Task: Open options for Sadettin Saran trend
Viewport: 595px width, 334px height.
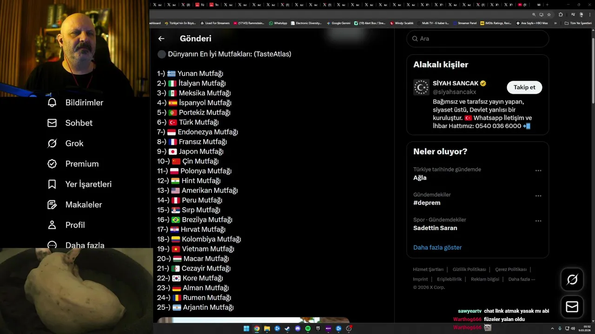Action: (538, 221)
